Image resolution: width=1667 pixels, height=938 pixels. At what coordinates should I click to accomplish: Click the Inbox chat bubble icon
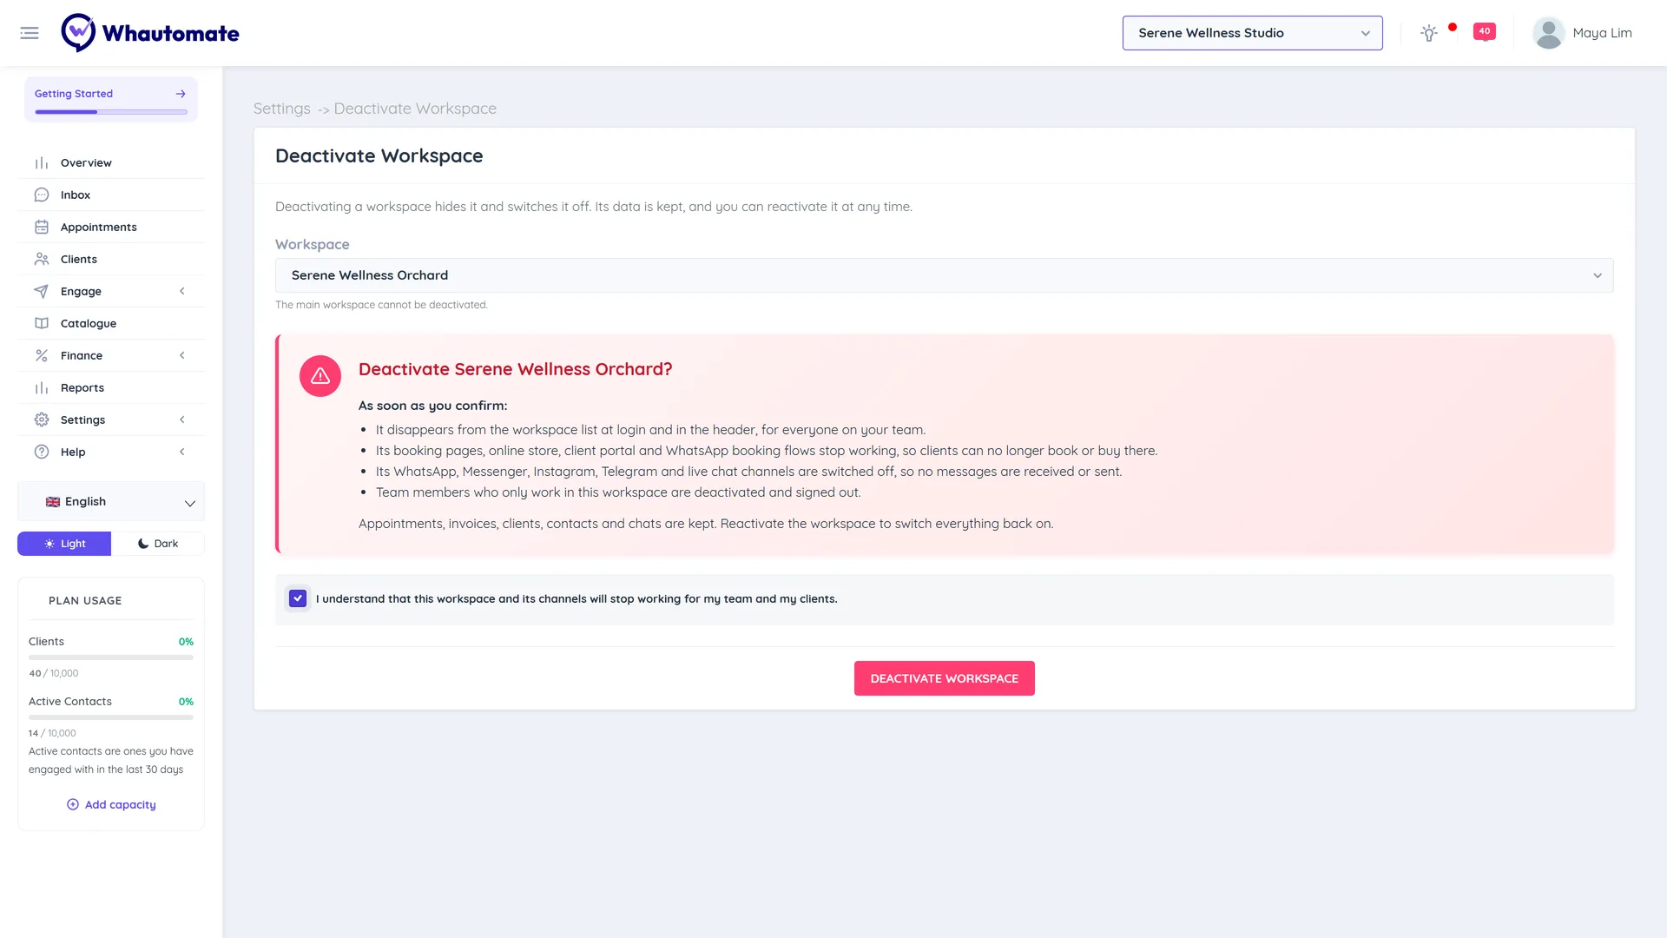[x=42, y=195]
